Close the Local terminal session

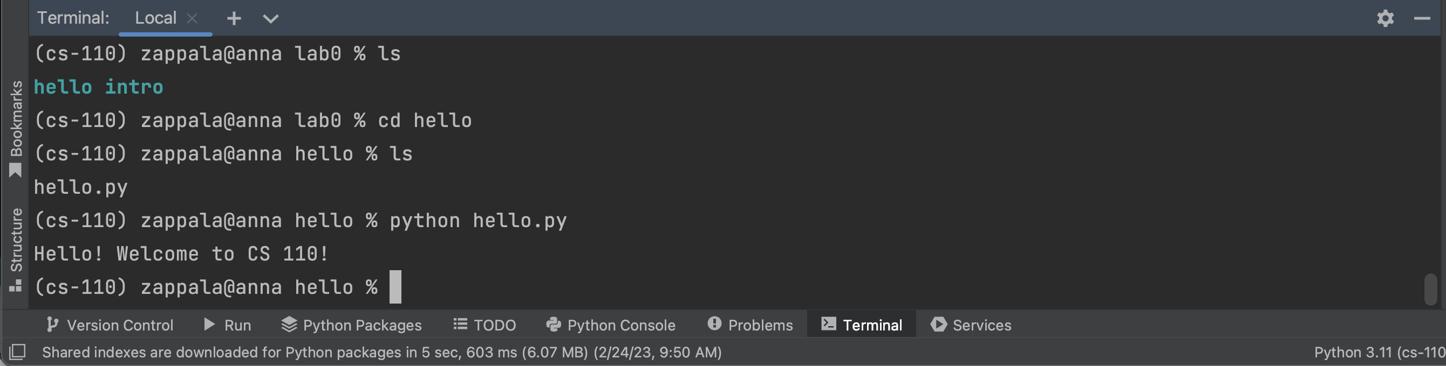pos(192,18)
